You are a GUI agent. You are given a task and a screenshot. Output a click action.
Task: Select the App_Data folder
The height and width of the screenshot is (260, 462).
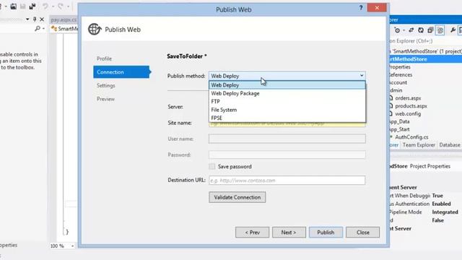[x=399, y=121]
